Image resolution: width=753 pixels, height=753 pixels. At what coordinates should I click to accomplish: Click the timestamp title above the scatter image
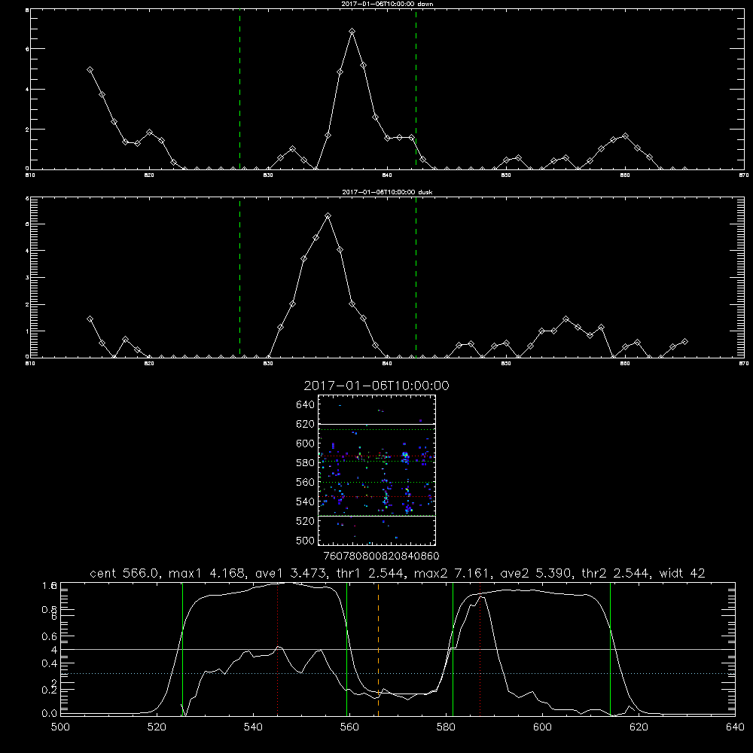point(376,386)
